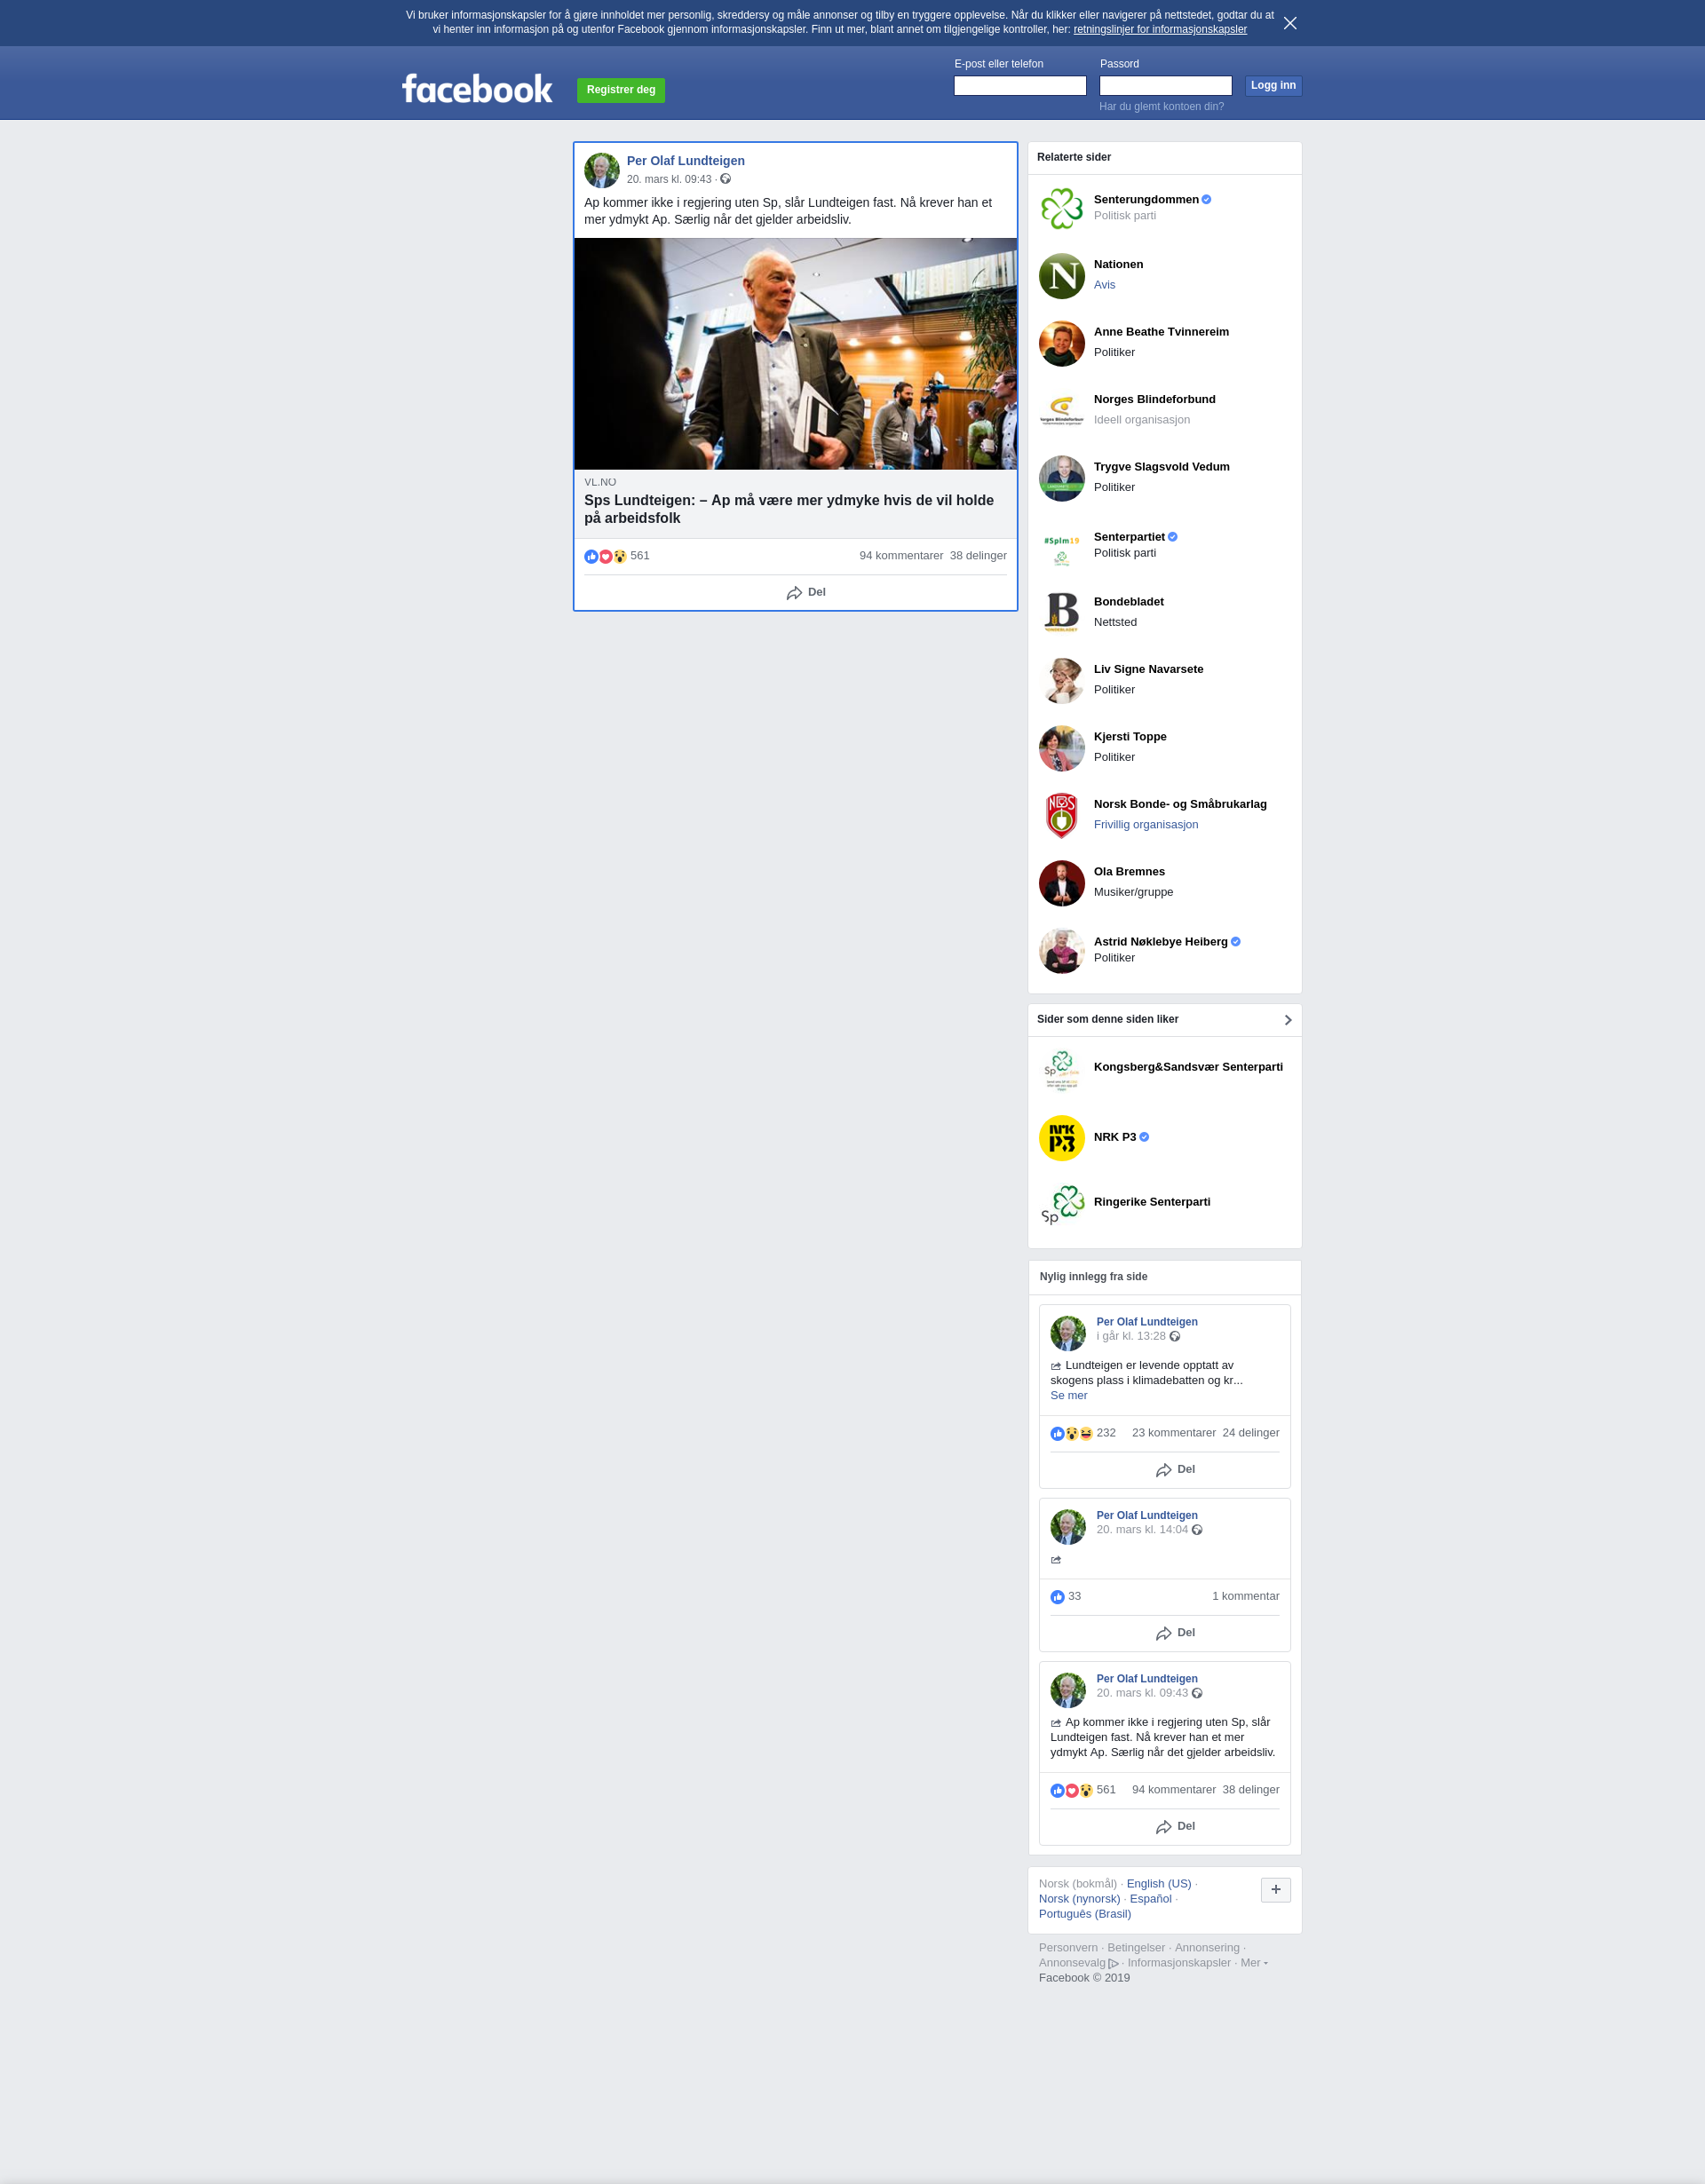Click Trygve Slagsvold Vedum's profile picture
The height and width of the screenshot is (2184, 1705).
1061,478
